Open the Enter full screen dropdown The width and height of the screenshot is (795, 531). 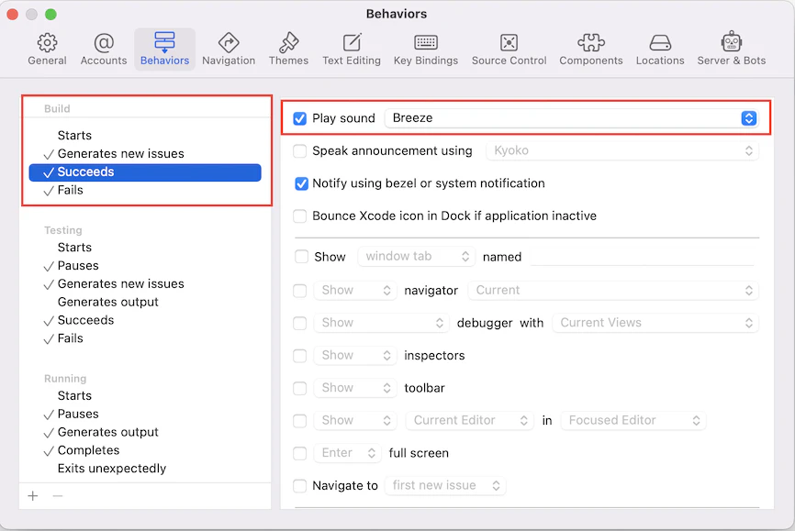tap(347, 453)
